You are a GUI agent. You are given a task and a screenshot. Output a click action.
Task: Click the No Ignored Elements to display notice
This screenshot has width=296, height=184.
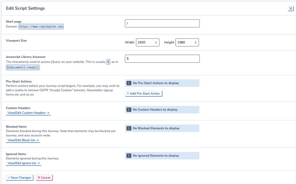tap(162, 156)
